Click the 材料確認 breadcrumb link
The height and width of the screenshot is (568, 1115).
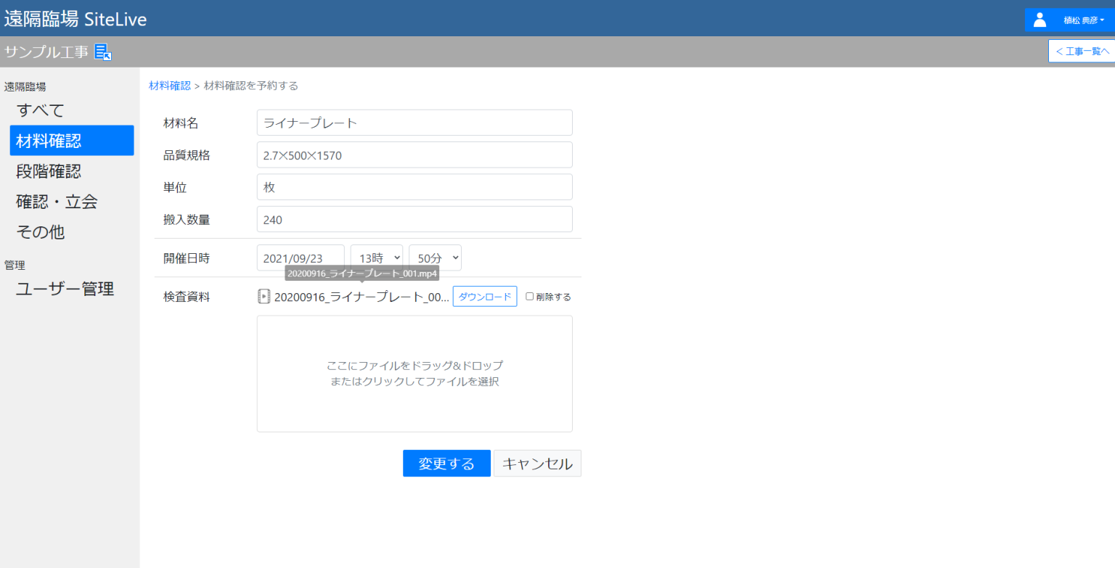pos(169,85)
